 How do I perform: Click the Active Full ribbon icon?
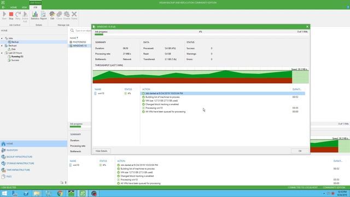pos(25,17)
